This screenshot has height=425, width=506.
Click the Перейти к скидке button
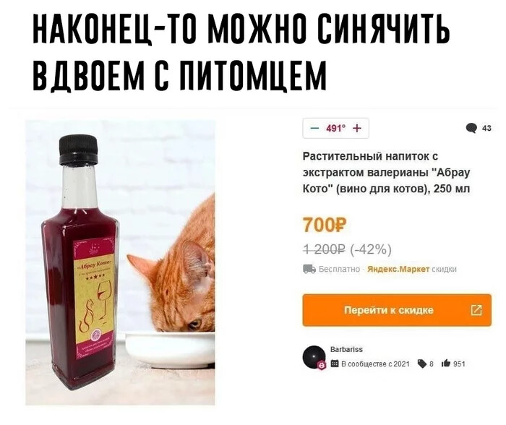point(397,310)
